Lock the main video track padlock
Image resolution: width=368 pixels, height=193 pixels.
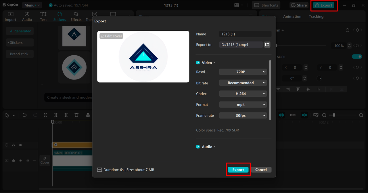click(x=14, y=161)
